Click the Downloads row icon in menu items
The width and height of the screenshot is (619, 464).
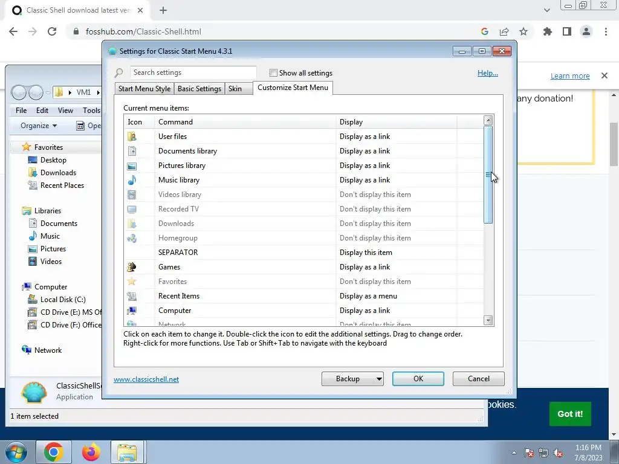tap(132, 224)
